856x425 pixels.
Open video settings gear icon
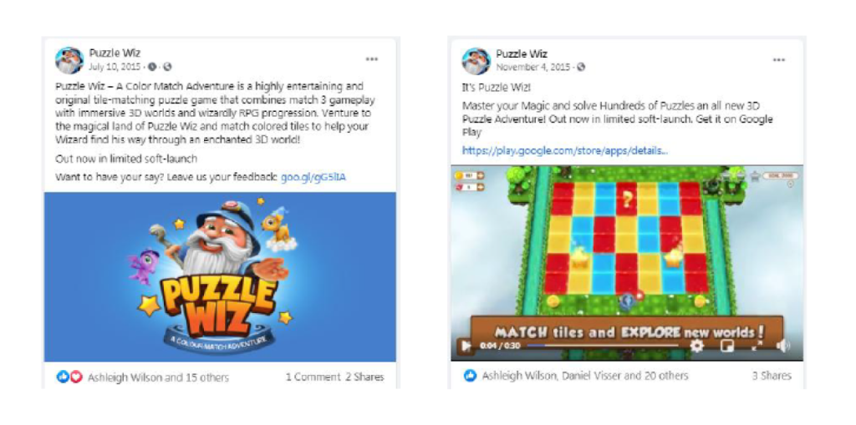(697, 346)
